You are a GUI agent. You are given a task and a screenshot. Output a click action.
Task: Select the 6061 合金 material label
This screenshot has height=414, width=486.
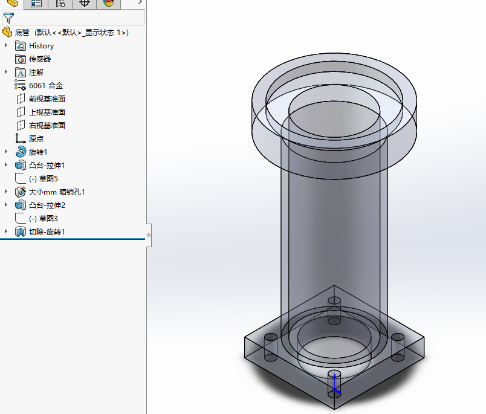click(46, 86)
